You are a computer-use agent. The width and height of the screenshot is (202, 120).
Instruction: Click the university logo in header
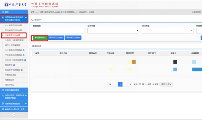(15, 5)
